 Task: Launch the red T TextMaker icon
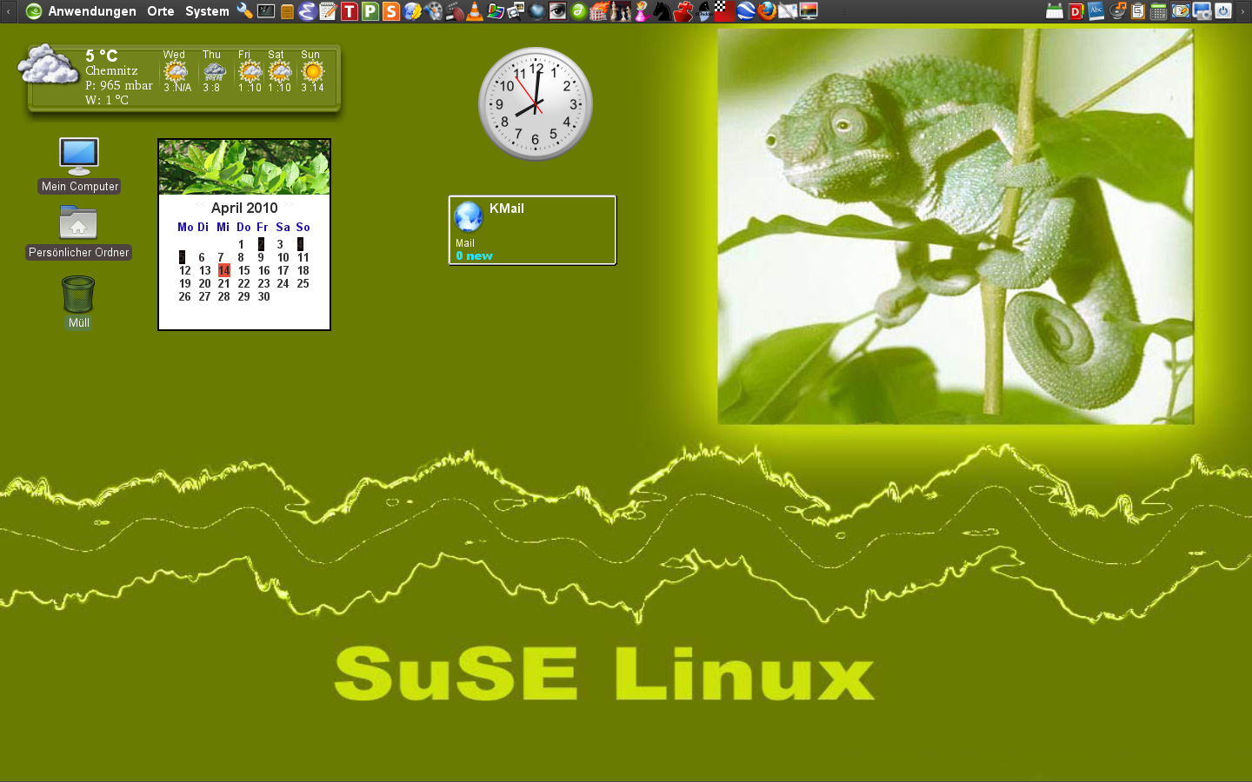349,11
